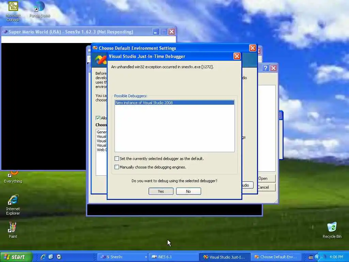Close the Visual Studio Just-In-Time Debugger dialog
This screenshot has width=349, height=262.
coord(237,56)
